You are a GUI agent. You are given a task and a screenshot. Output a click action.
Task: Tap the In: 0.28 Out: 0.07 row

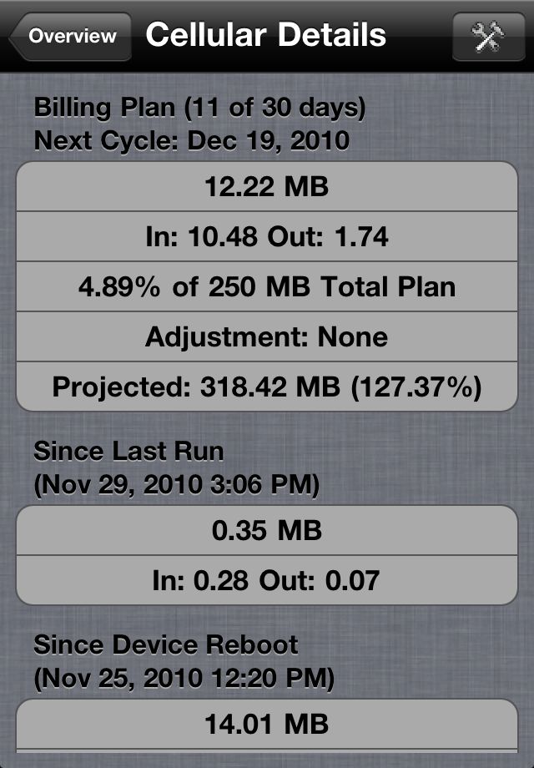point(267,580)
